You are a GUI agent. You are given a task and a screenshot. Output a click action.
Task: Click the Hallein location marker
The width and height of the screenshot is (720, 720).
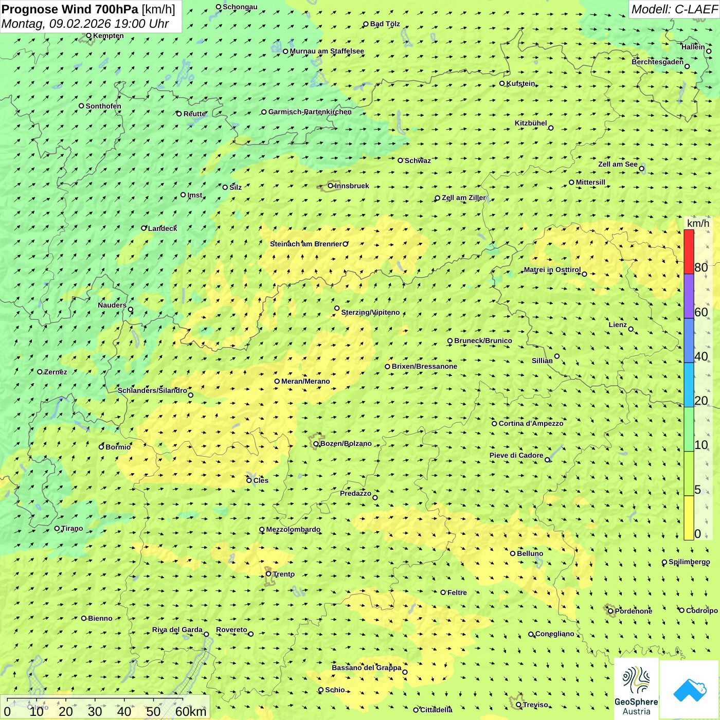click(709, 51)
